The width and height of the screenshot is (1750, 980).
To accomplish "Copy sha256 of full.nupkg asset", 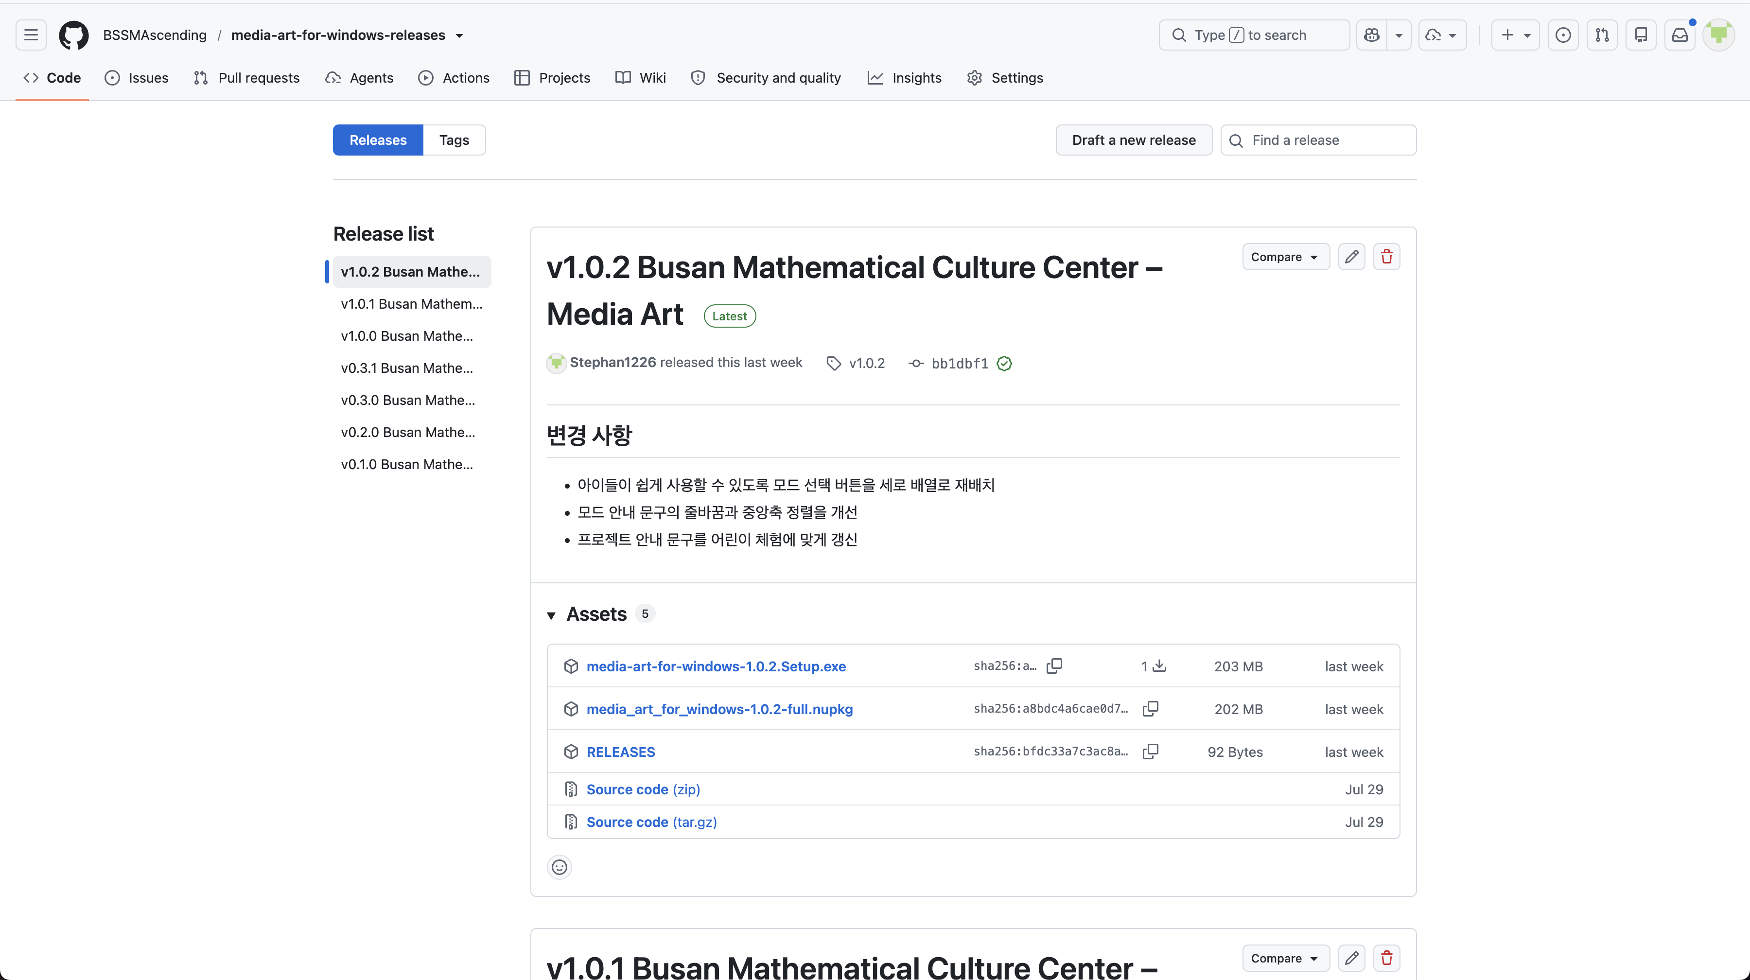I will (x=1150, y=708).
